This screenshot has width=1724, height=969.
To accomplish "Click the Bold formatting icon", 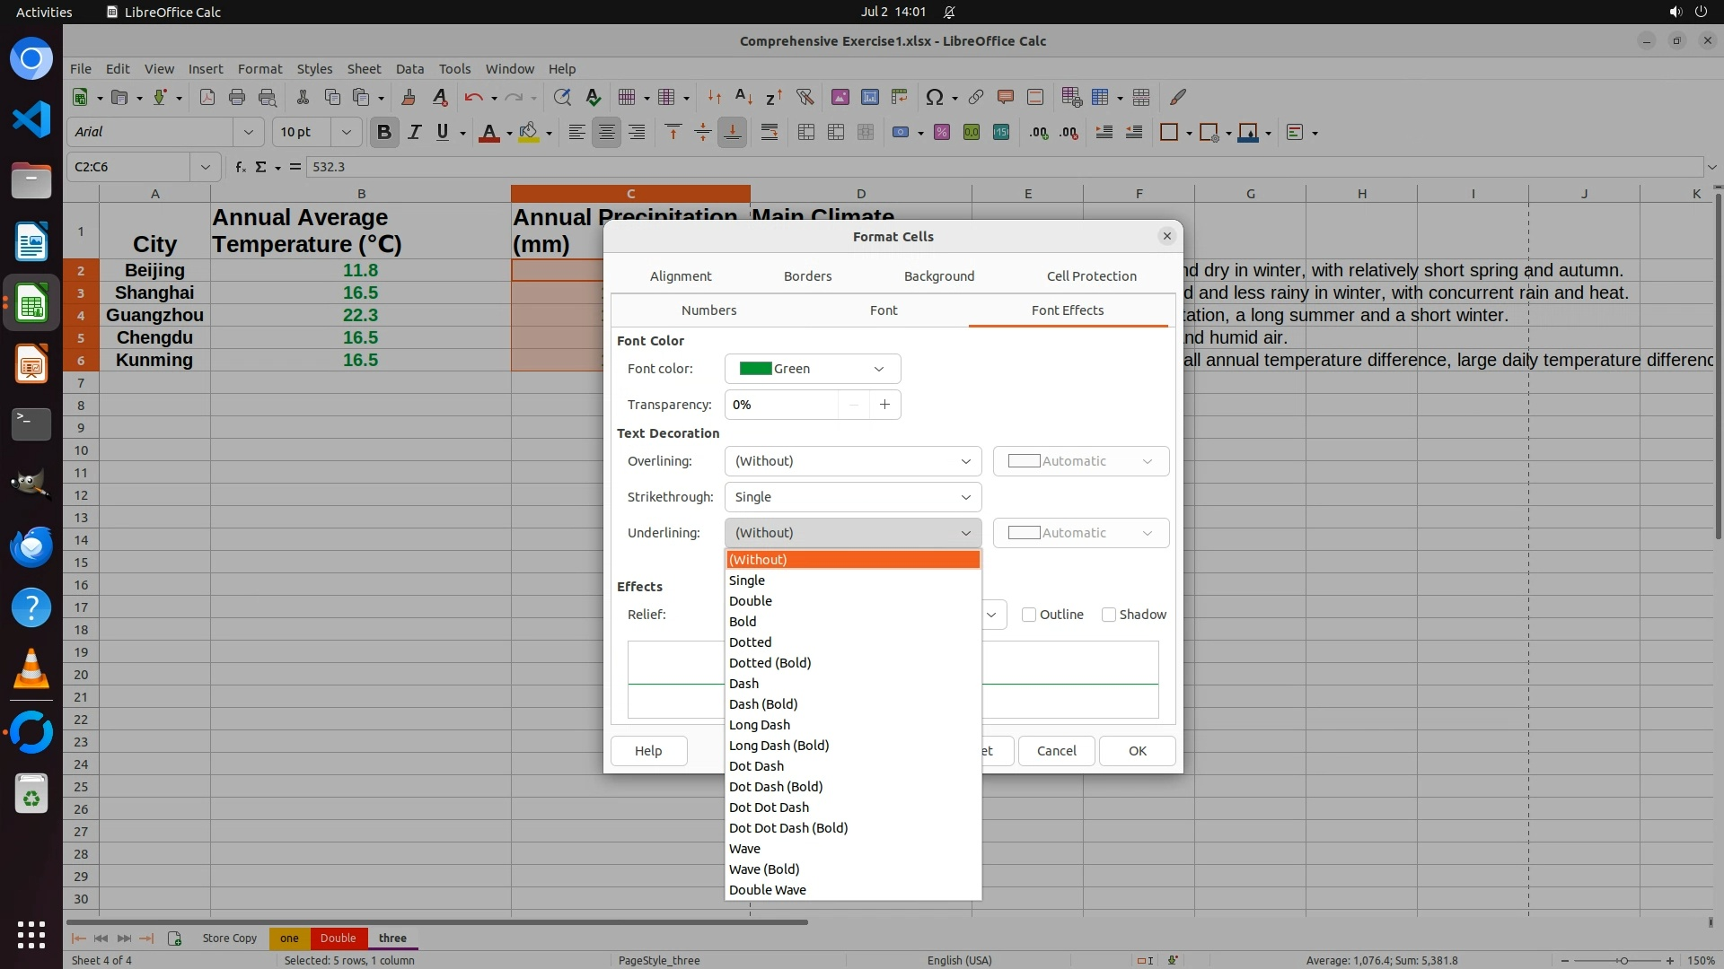I will [x=384, y=132].
